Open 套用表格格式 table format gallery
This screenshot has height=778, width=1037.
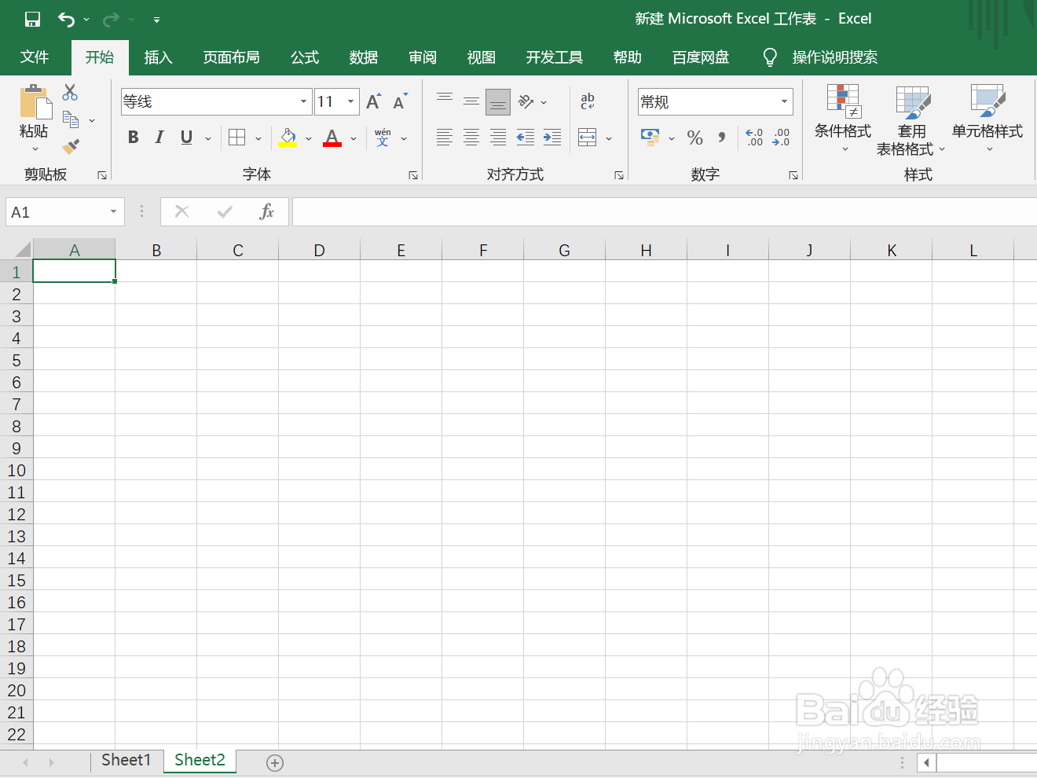912,120
